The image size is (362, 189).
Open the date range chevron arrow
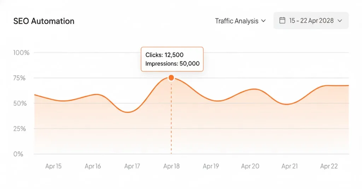coord(340,21)
